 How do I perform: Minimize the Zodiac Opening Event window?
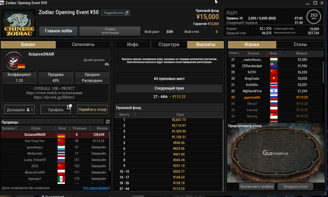[307, 3]
